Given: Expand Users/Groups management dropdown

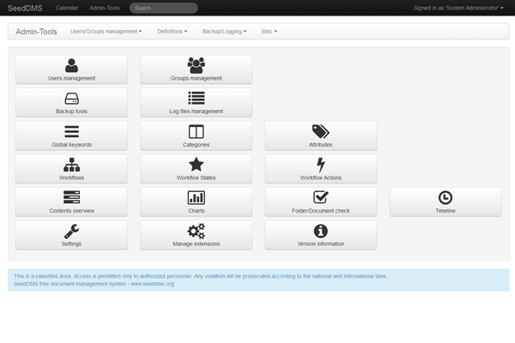Looking at the screenshot, I should 106,31.
